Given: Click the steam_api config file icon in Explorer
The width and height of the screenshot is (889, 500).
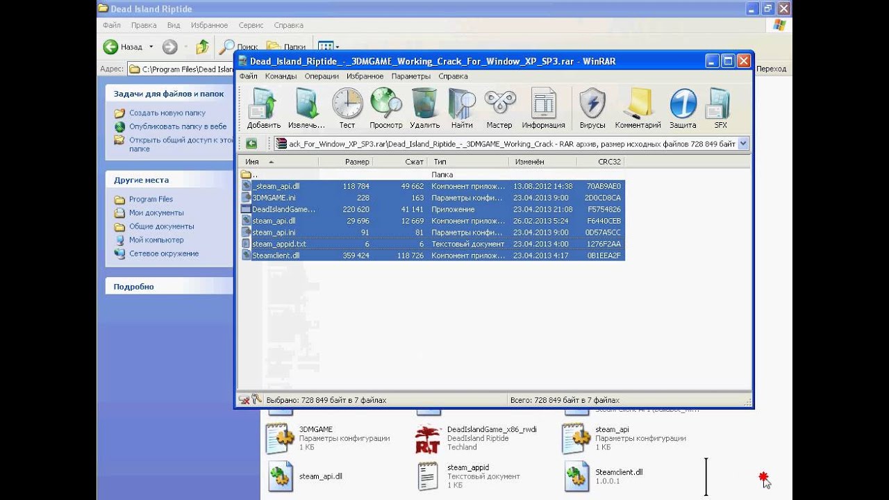Looking at the screenshot, I should [x=576, y=438].
